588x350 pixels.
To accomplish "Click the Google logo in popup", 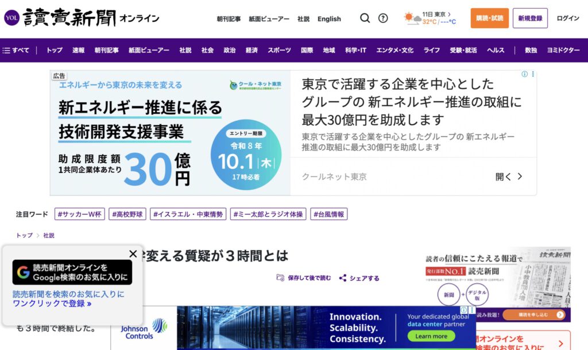I will [23, 272].
